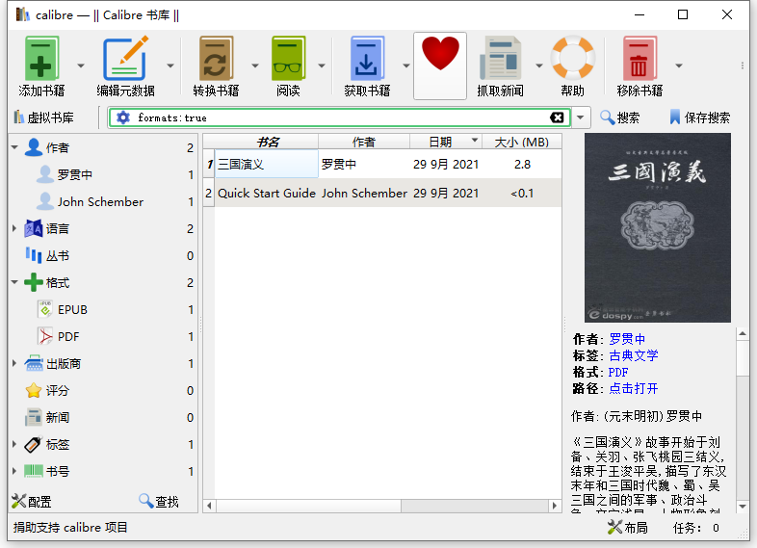This screenshot has width=757, height=548.
Task: Click Find (查找) in tag browser
Action: (159, 502)
